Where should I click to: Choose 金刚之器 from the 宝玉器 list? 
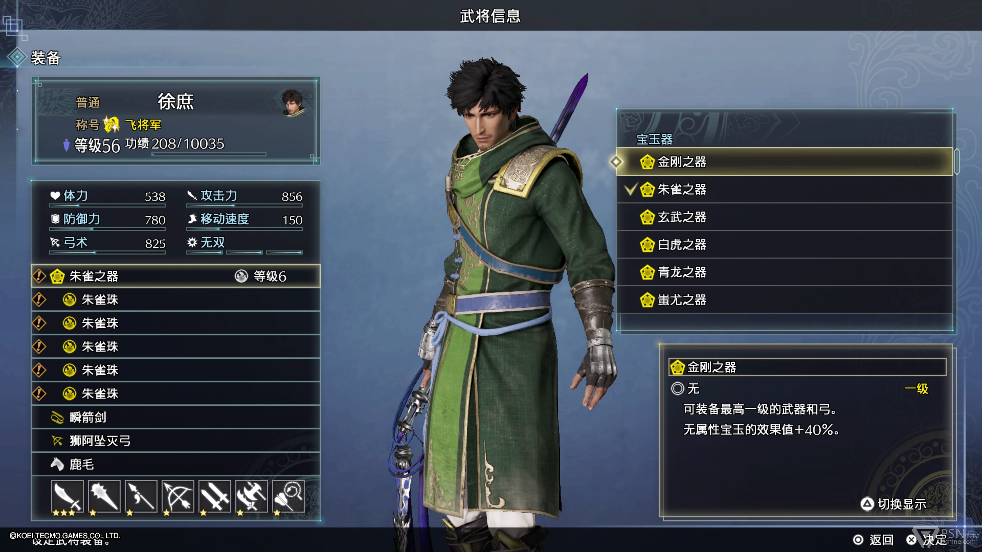784,162
